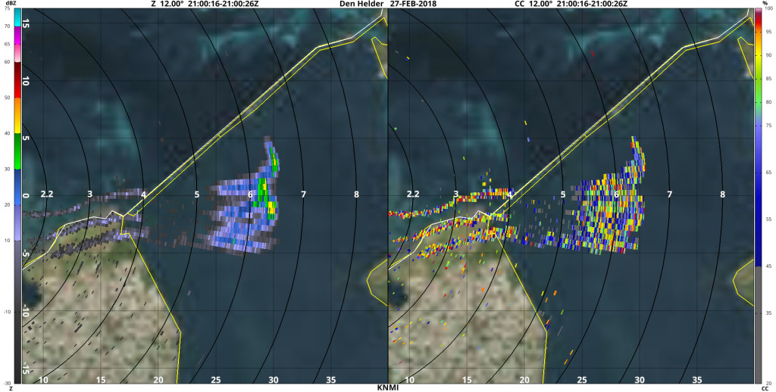Pick the dark blue 45-55% CC scale segment

[x=758, y=243]
